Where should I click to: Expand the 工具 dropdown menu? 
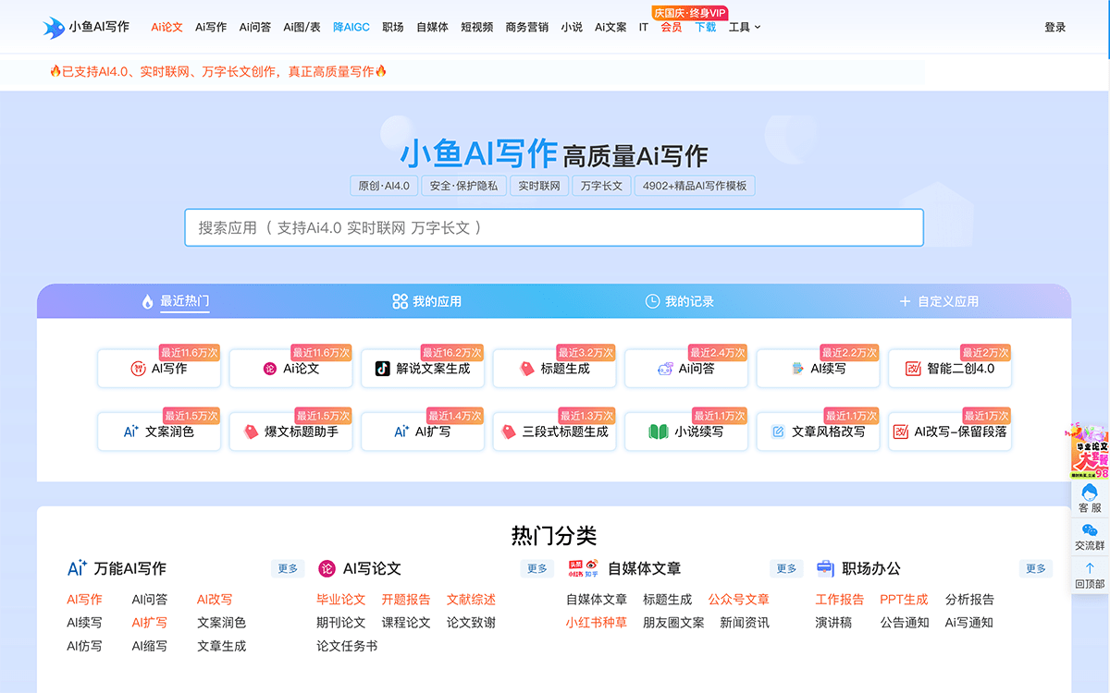pyautogui.click(x=745, y=28)
